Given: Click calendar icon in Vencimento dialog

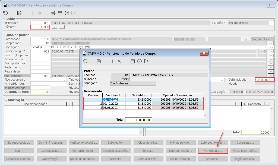Looking at the screenshot, I should point(132,61).
